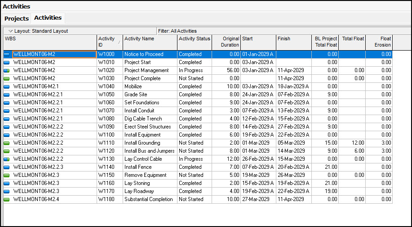Click the Float Erosion 3.00 in Install Grounding row

point(386,143)
